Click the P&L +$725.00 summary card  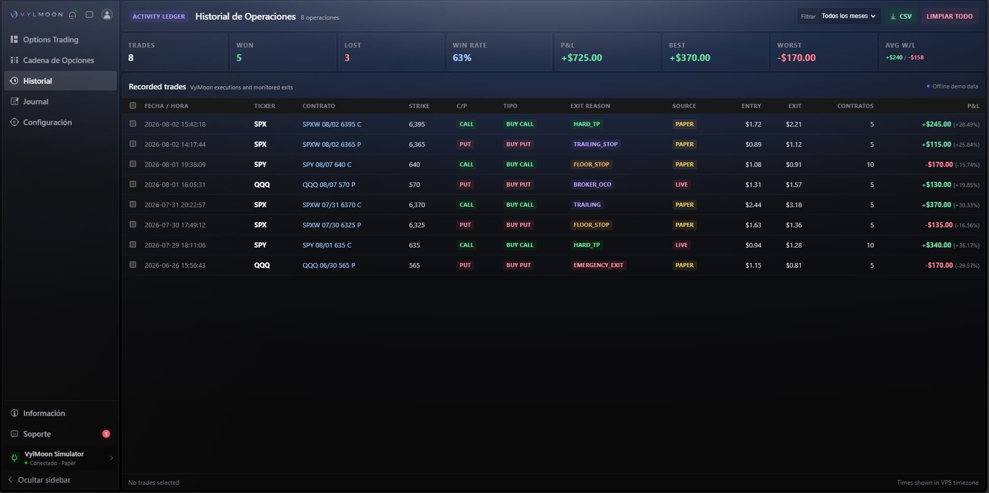(607, 52)
